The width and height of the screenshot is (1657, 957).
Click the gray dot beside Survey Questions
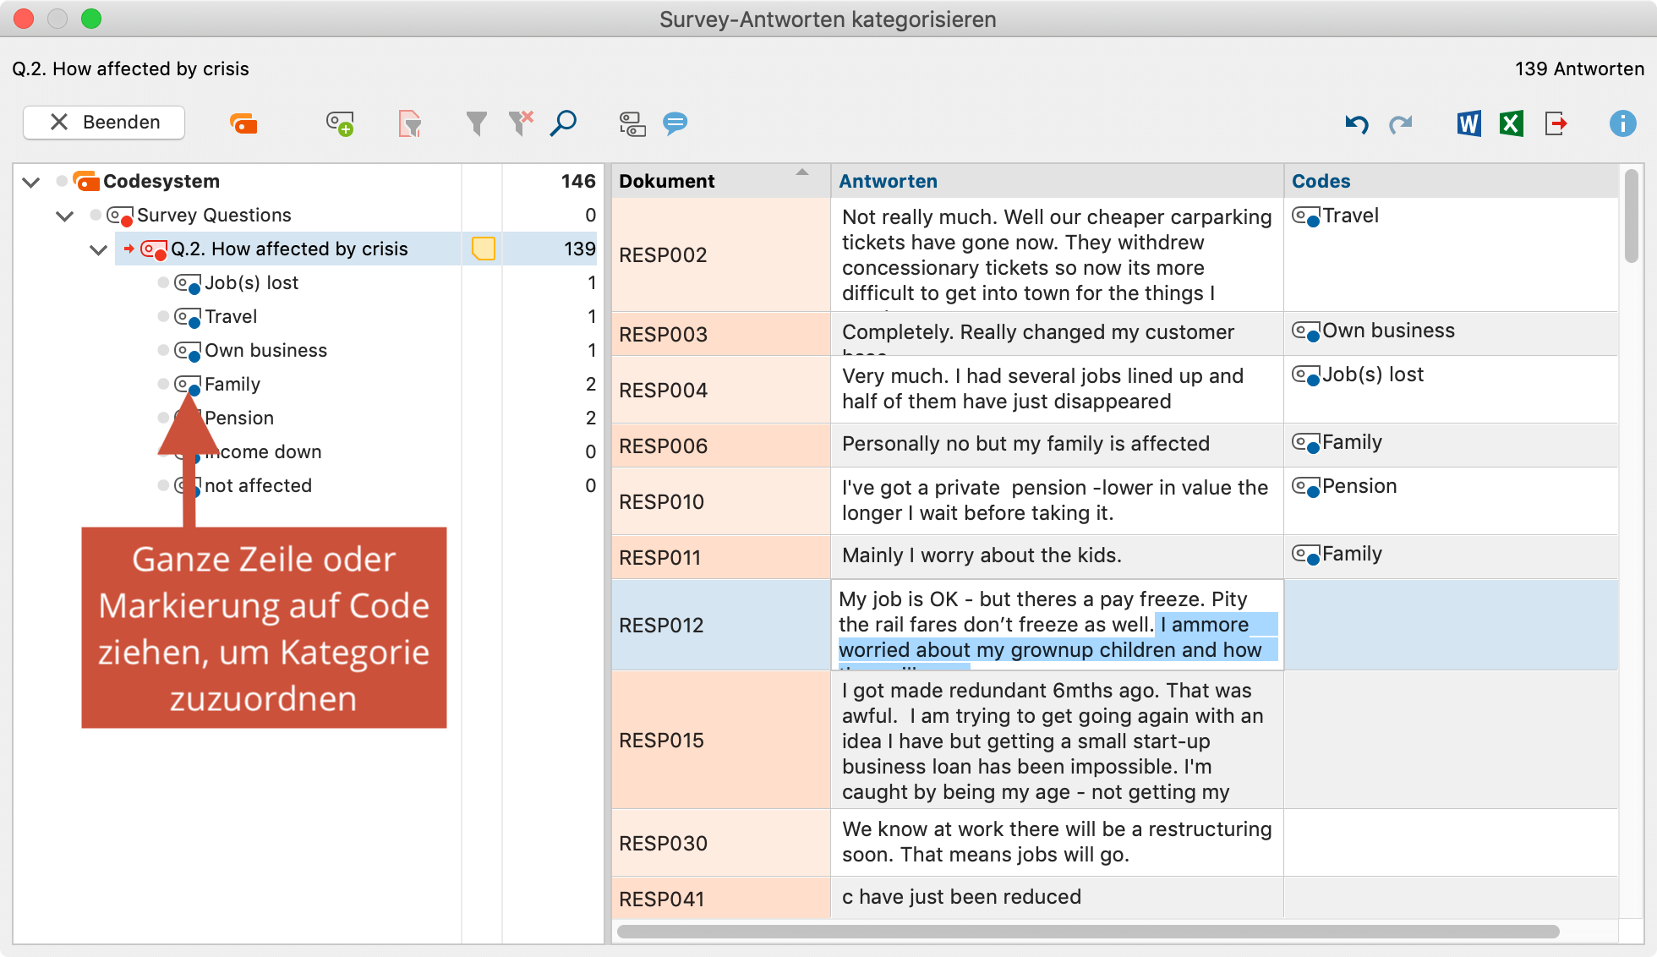click(x=96, y=215)
